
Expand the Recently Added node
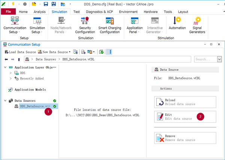10,79
